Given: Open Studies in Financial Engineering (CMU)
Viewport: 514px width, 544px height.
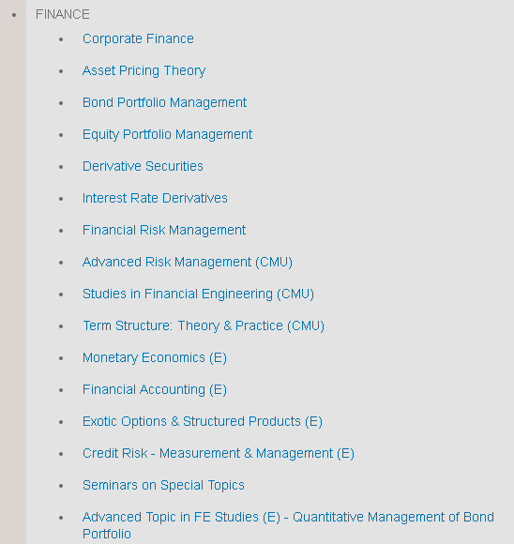Looking at the screenshot, I should tap(198, 294).
